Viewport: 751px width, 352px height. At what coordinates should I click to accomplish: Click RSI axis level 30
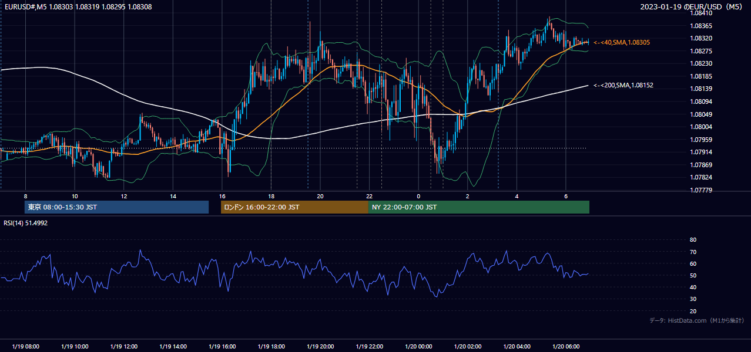(693, 299)
